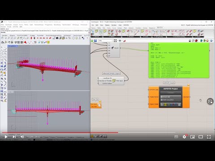Click the blue save disk icon in Grasshopper

point(95,41)
